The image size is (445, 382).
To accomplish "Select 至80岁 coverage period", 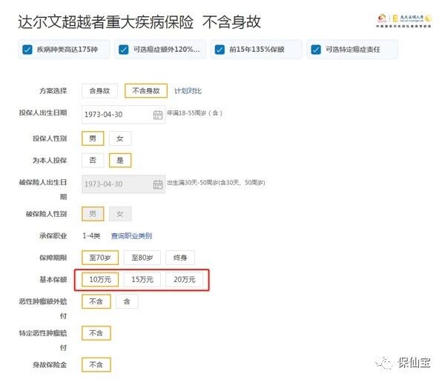I will [142, 258].
